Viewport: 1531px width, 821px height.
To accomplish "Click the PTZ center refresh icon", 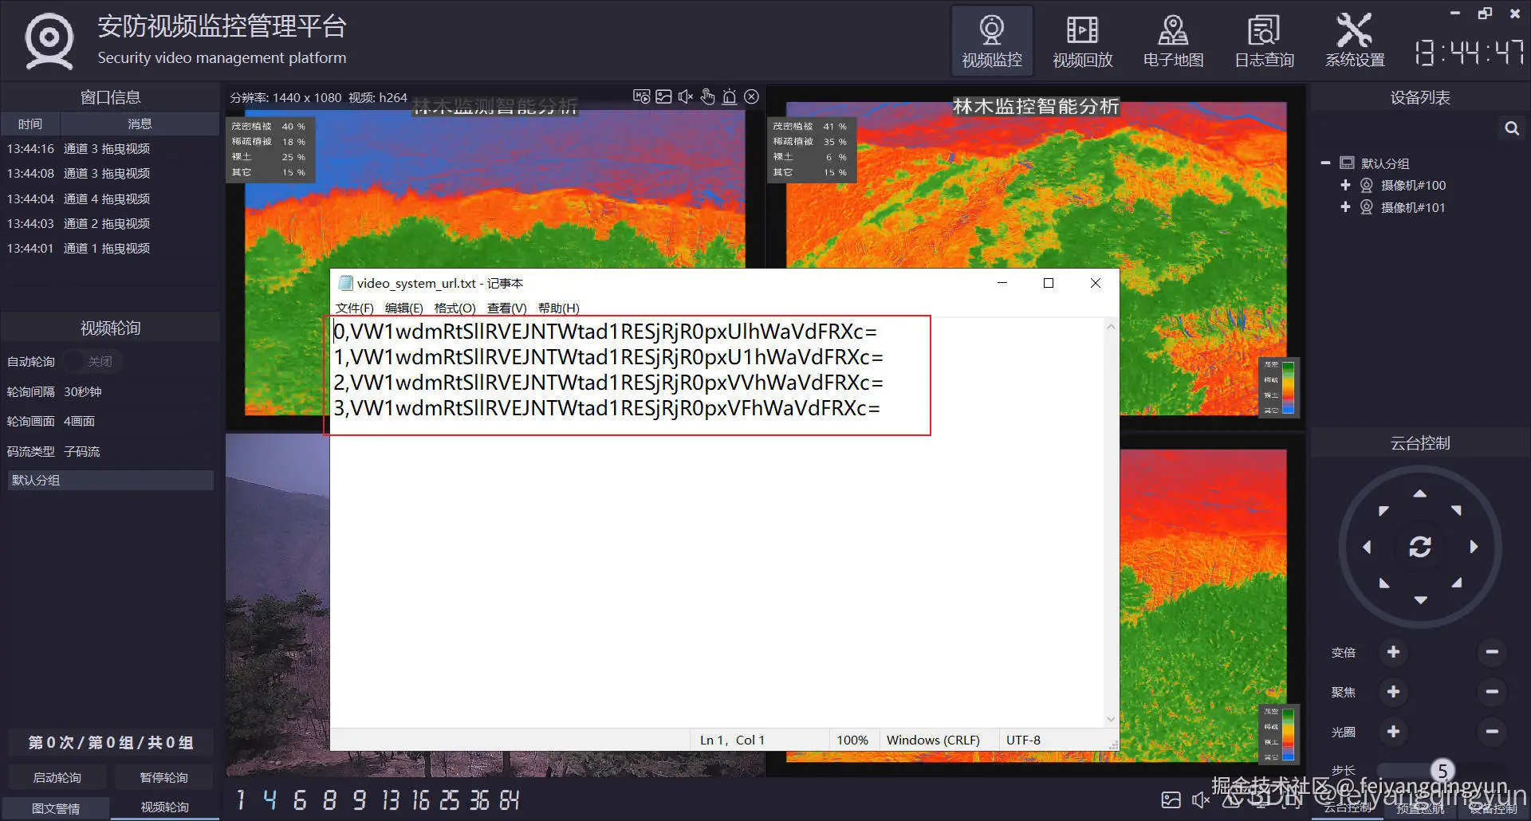I will [1420, 547].
